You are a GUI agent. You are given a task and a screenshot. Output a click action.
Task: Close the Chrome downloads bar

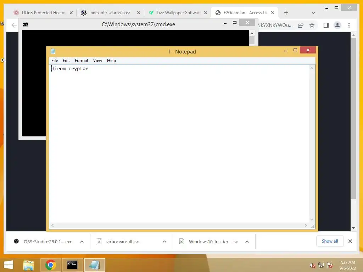(350, 241)
